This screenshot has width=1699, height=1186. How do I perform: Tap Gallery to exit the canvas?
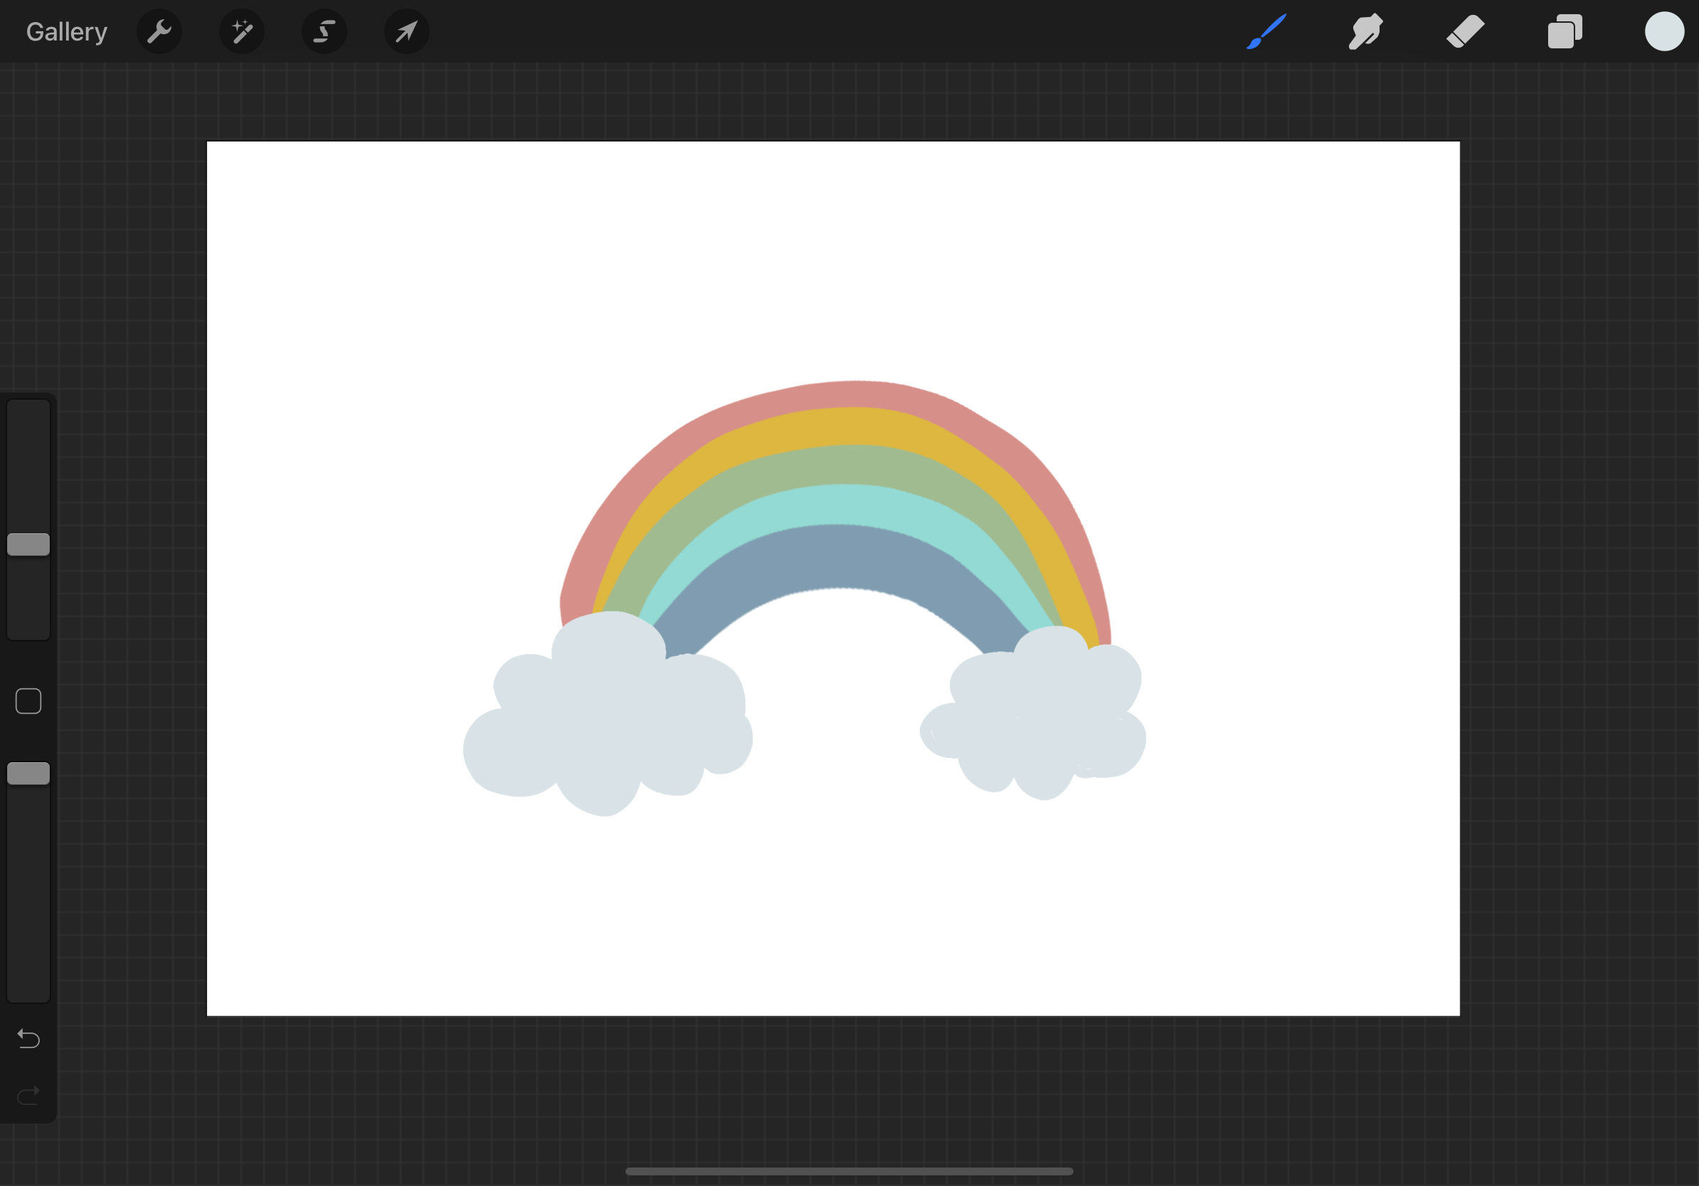(x=66, y=31)
